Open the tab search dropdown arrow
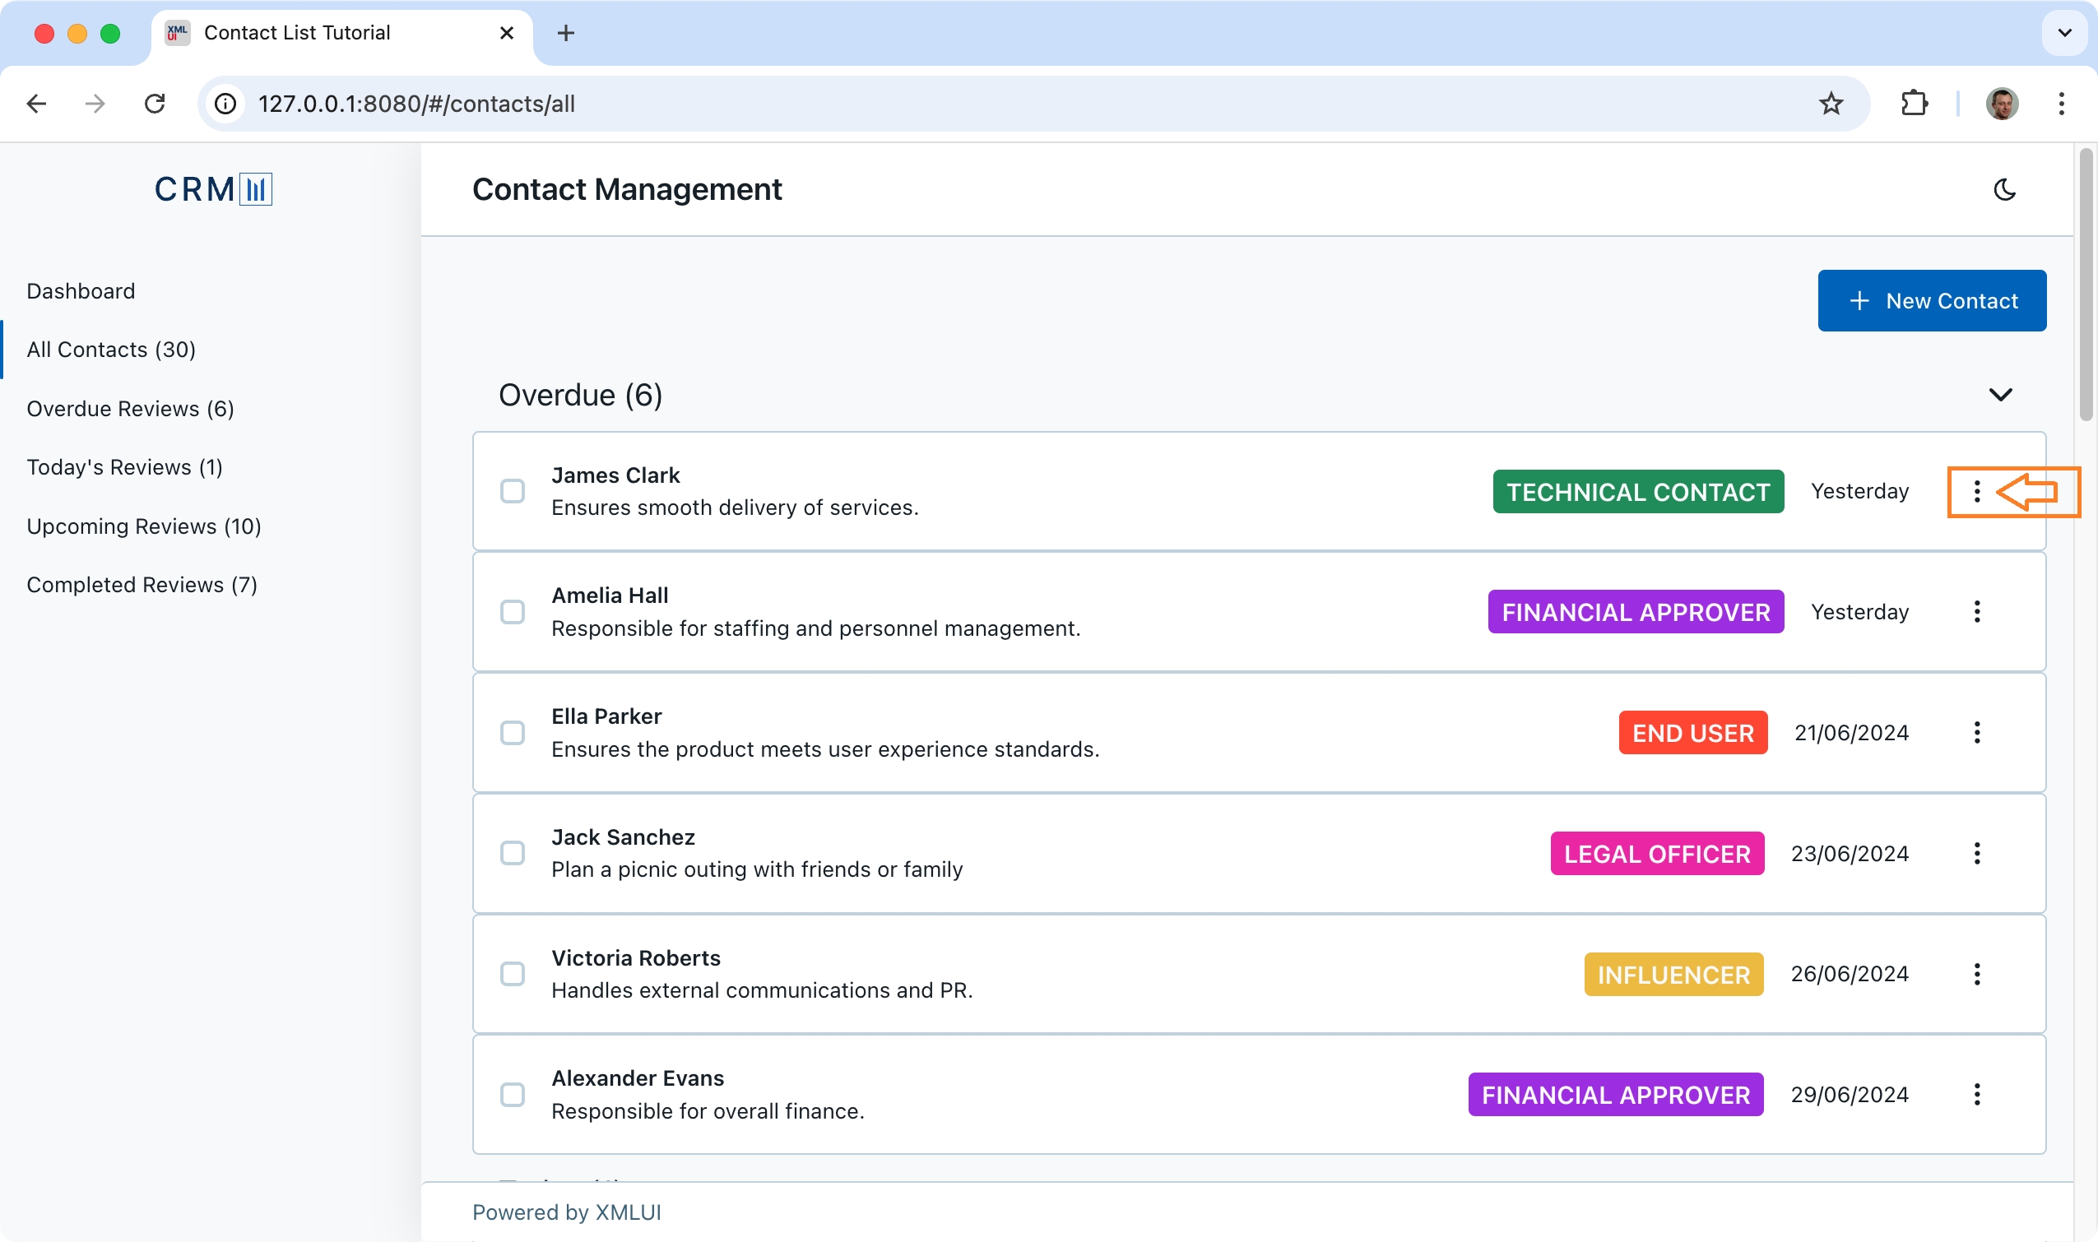This screenshot has height=1242, width=2098. coord(2064,33)
